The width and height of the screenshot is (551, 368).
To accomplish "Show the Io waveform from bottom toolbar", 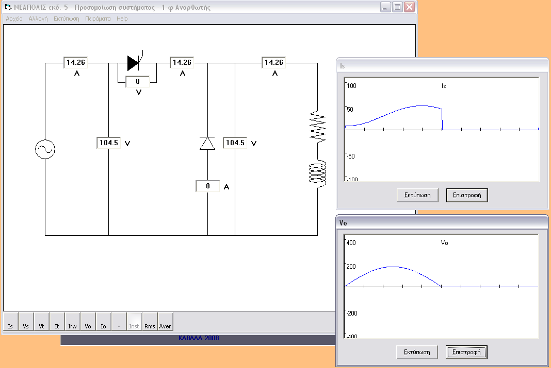I will 103,322.
